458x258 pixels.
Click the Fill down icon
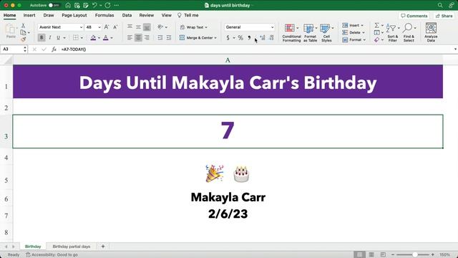pyautogui.click(x=377, y=32)
